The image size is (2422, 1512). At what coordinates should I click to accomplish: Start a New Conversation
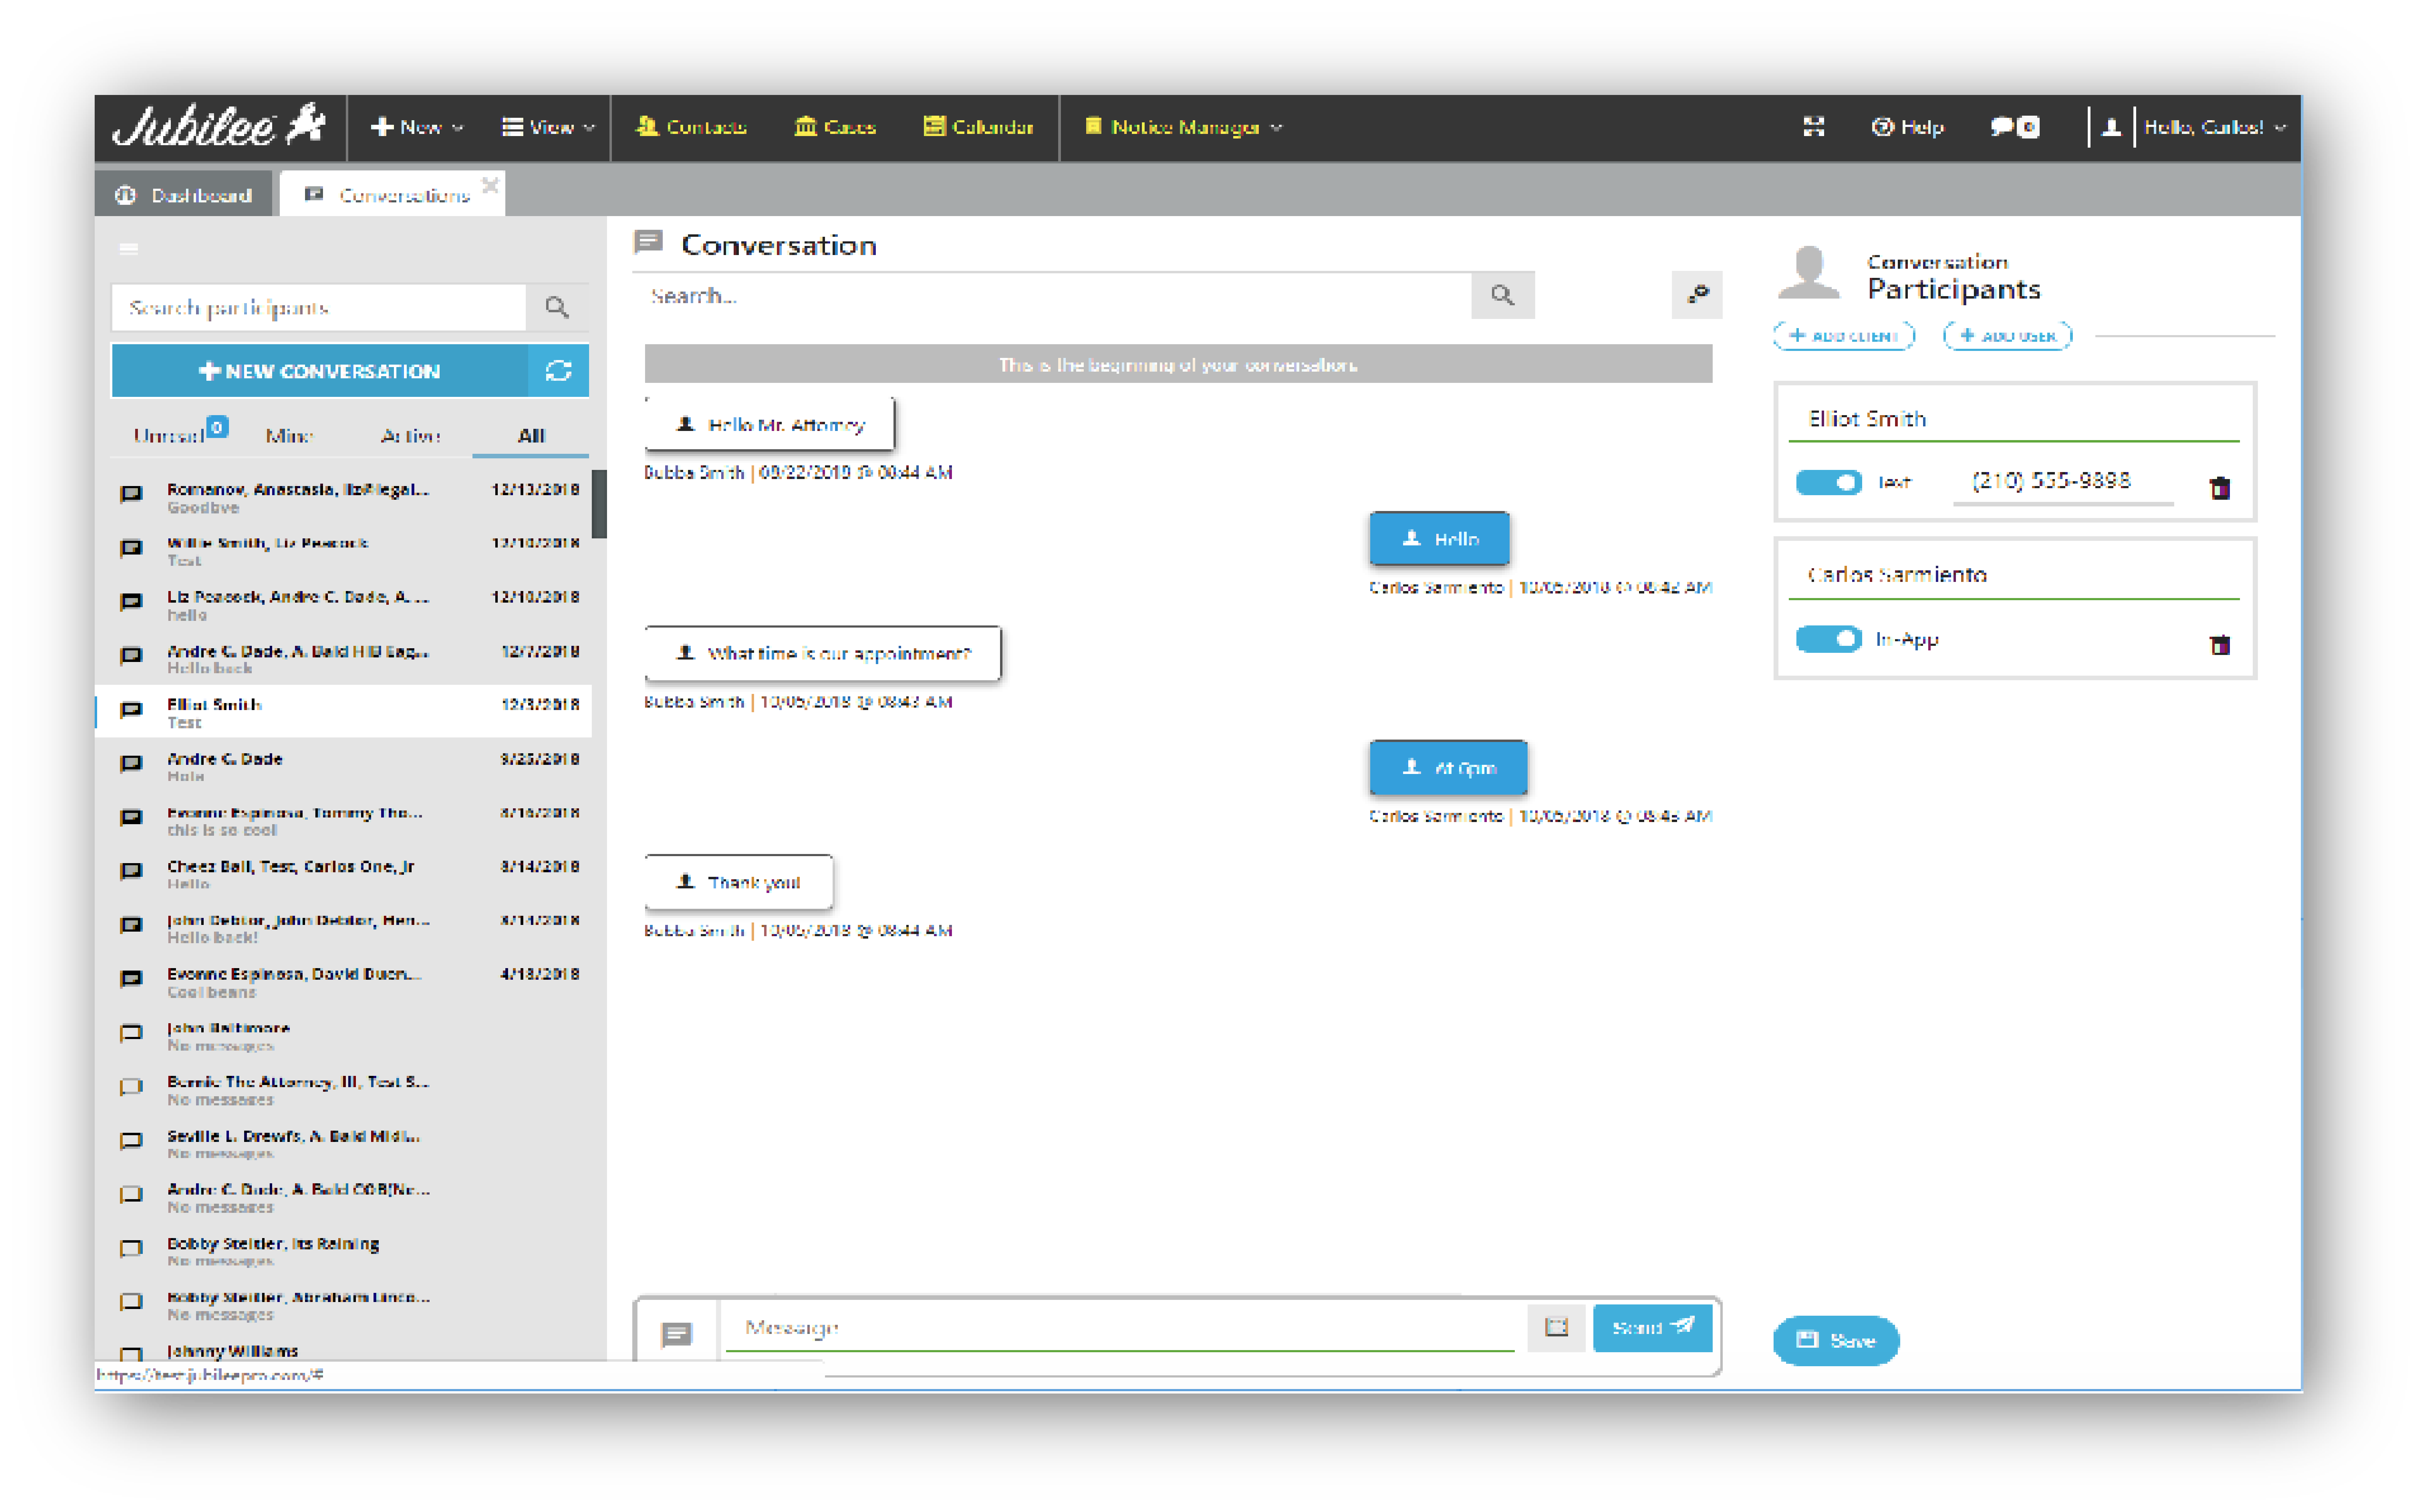point(319,371)
